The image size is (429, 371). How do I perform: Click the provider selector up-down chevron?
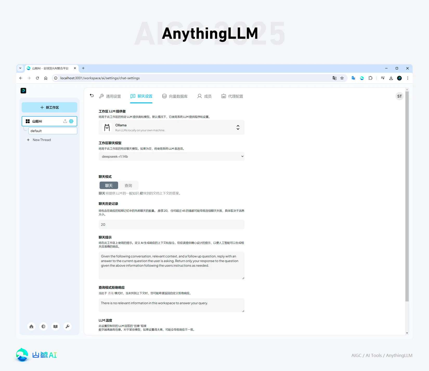tap(238, 127)
